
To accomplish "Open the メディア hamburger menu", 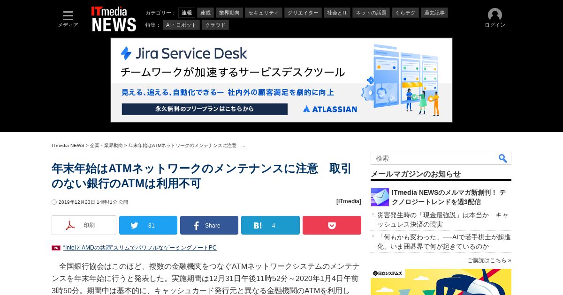I will [68, 19].
